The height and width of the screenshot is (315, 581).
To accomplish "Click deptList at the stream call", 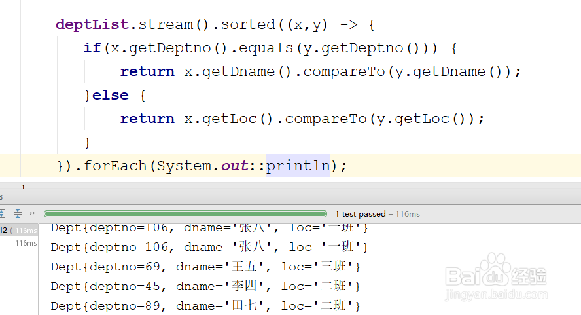I will [92, 24].
